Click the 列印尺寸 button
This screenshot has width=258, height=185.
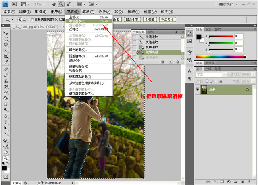tap(168, 20)
